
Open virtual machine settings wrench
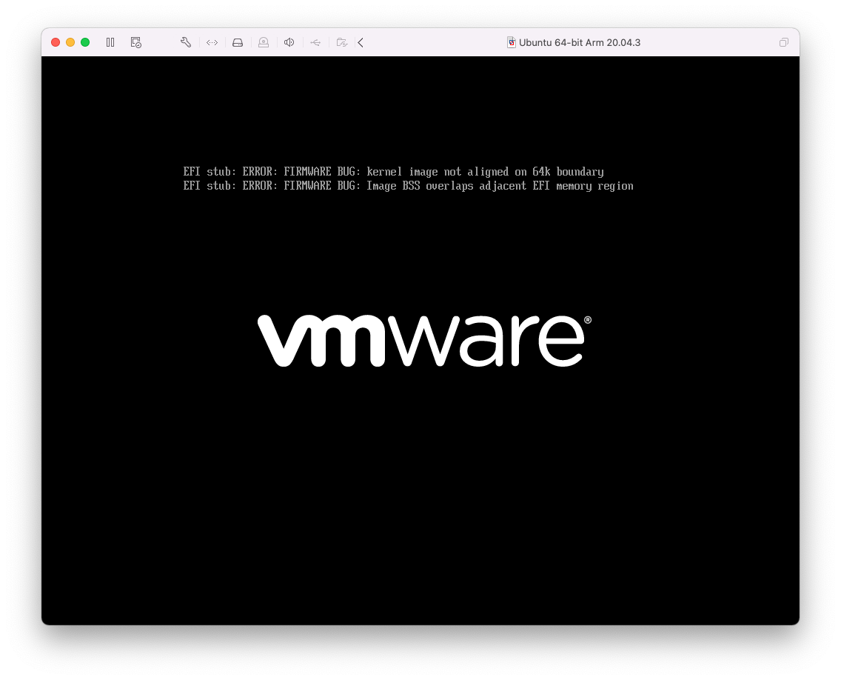(x=186, y=42)
